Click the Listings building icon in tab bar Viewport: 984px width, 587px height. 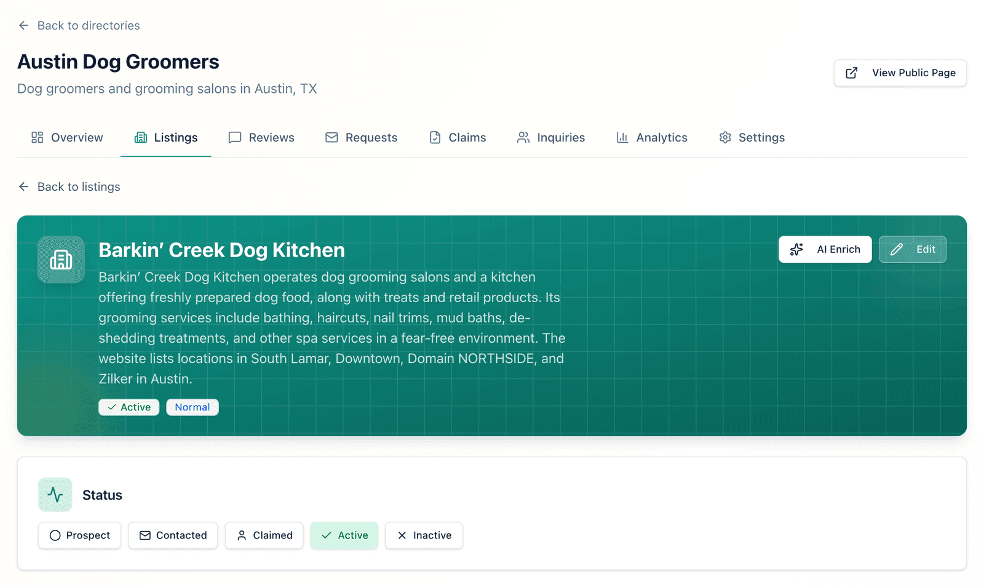point(141,137)
